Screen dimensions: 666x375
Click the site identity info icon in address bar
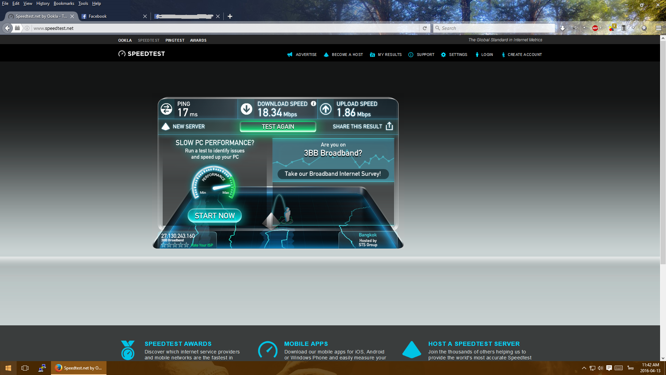click(27, 28)
